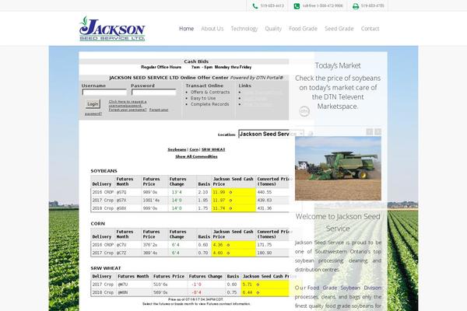Screen dimensions: 467x311
Task: Click Welcome to Jackson Seed Service heading
Action: 338,222
